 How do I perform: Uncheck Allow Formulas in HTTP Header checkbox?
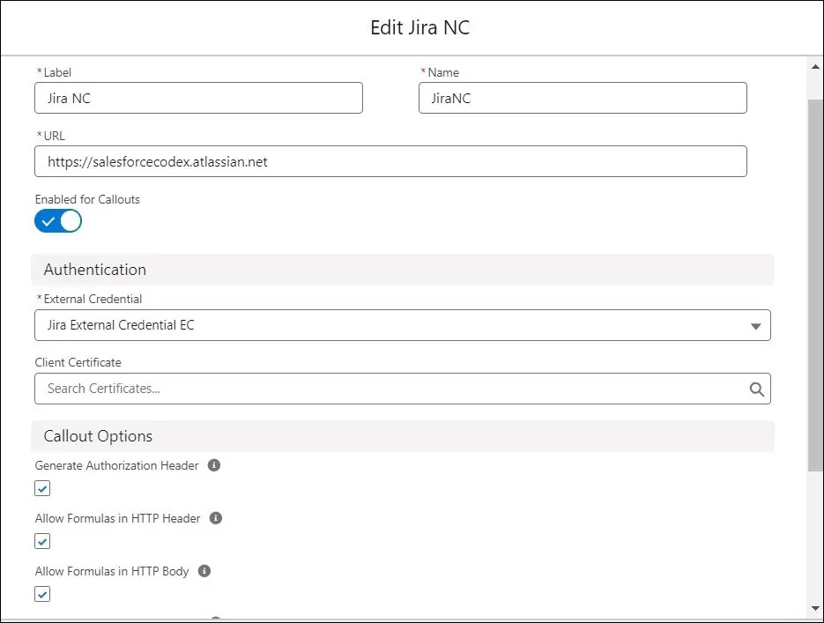click(x=42, y=541)
